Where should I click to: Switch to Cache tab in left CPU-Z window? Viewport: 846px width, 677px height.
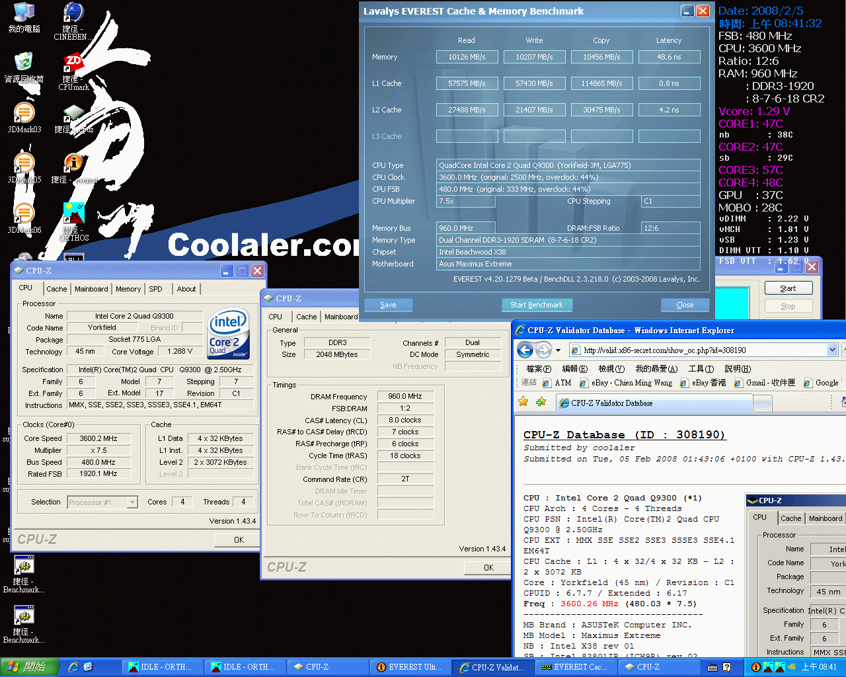56,289
